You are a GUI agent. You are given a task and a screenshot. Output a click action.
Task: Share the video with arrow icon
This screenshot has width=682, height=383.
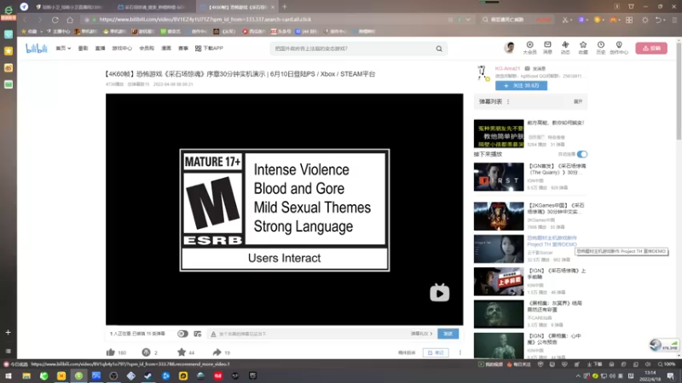point(217,352)
